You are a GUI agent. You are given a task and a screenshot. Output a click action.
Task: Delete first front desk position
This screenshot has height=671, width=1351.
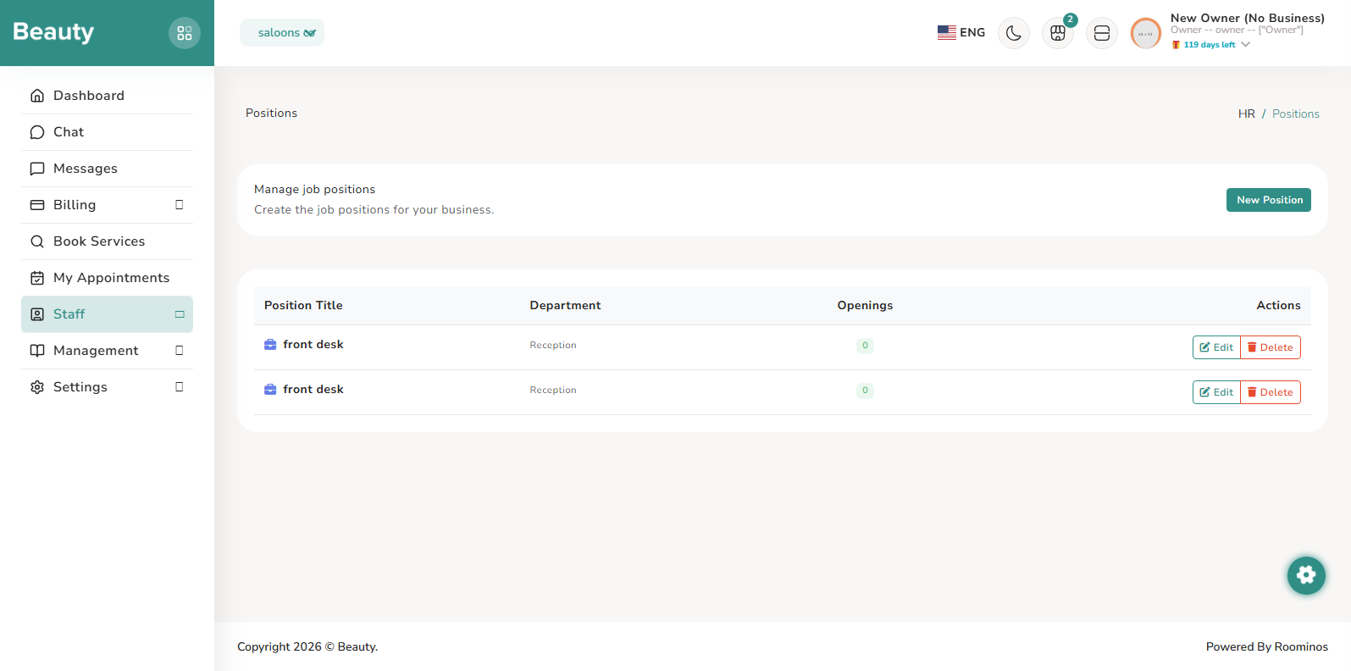[x=1271, y=347]
